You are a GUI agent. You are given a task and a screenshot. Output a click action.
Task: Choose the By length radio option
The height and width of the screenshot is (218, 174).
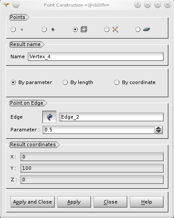pos(65,82)
